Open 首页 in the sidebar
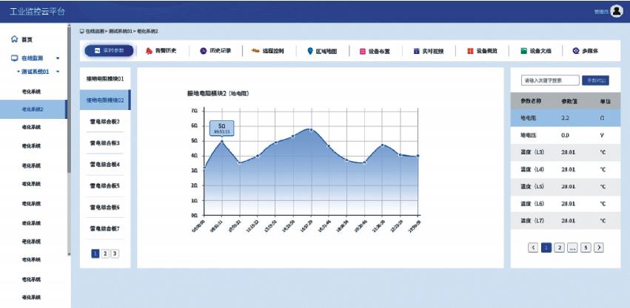Viewport: 630px width, 308px height. (27, 39)
